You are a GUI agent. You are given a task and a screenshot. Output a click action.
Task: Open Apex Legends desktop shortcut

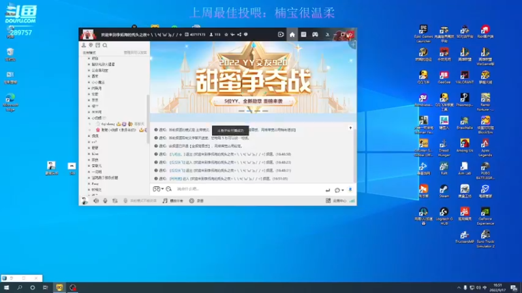(485, 148)
